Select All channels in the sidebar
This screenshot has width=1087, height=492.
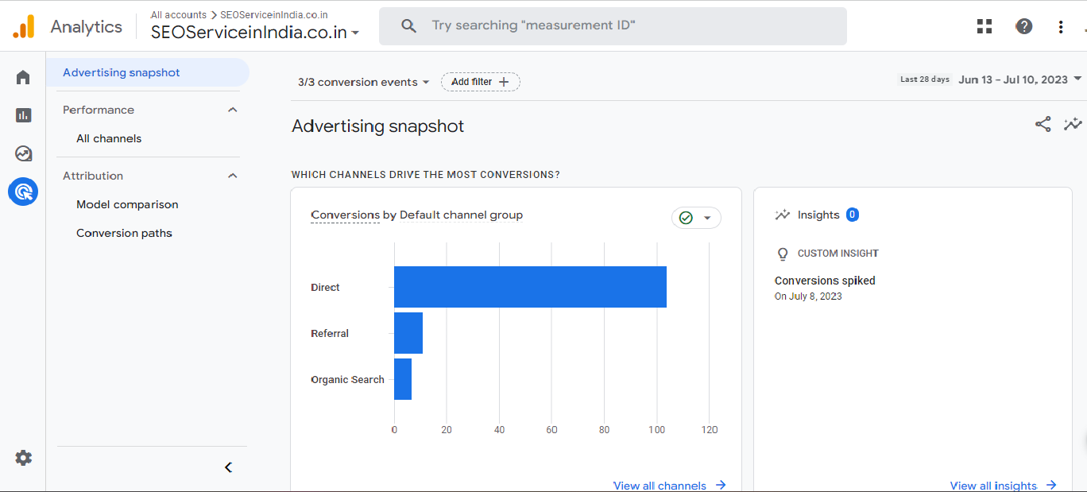109,138
